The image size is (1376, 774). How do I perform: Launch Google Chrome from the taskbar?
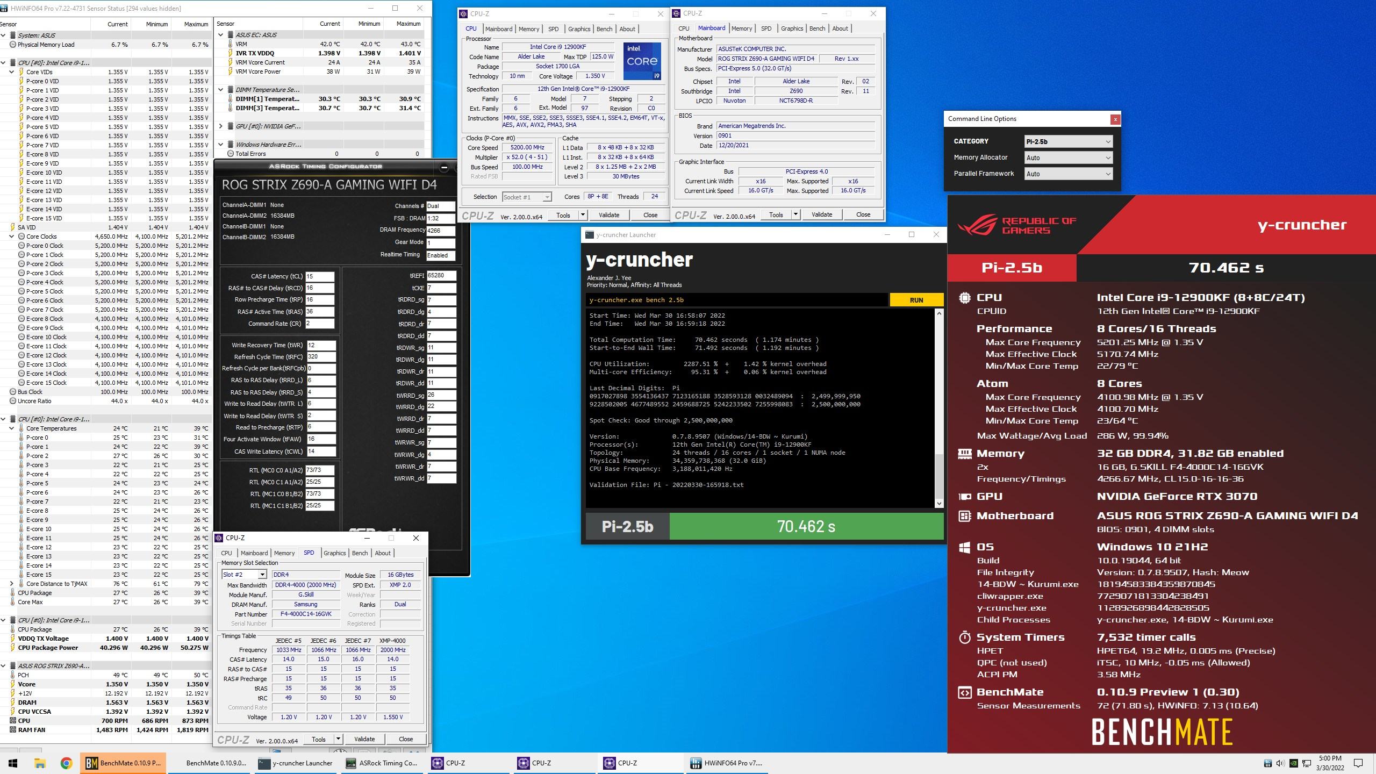coord(66,763)
